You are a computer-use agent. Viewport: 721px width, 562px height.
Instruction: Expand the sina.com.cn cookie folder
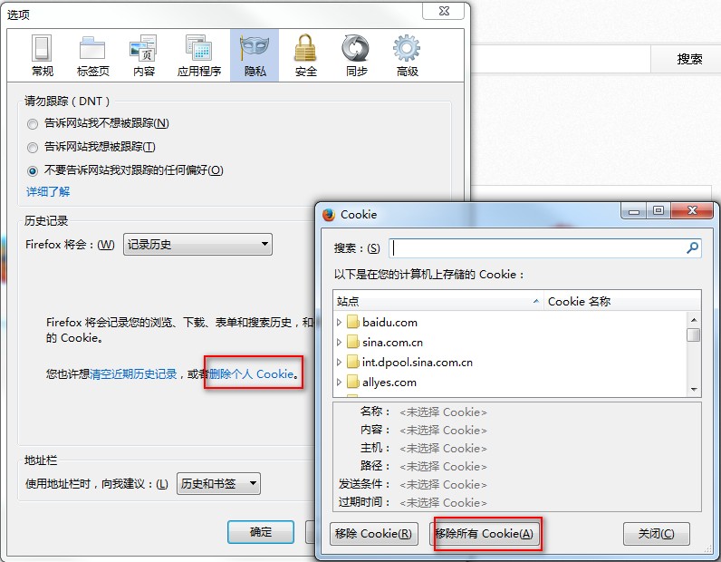[339, 342]
